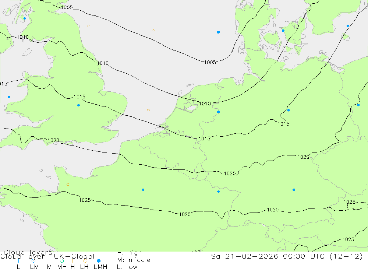The width and height of the screenshot is (368, 270).
Task: Click the 'M: middle' legend text
Action: tap(134, 260)
